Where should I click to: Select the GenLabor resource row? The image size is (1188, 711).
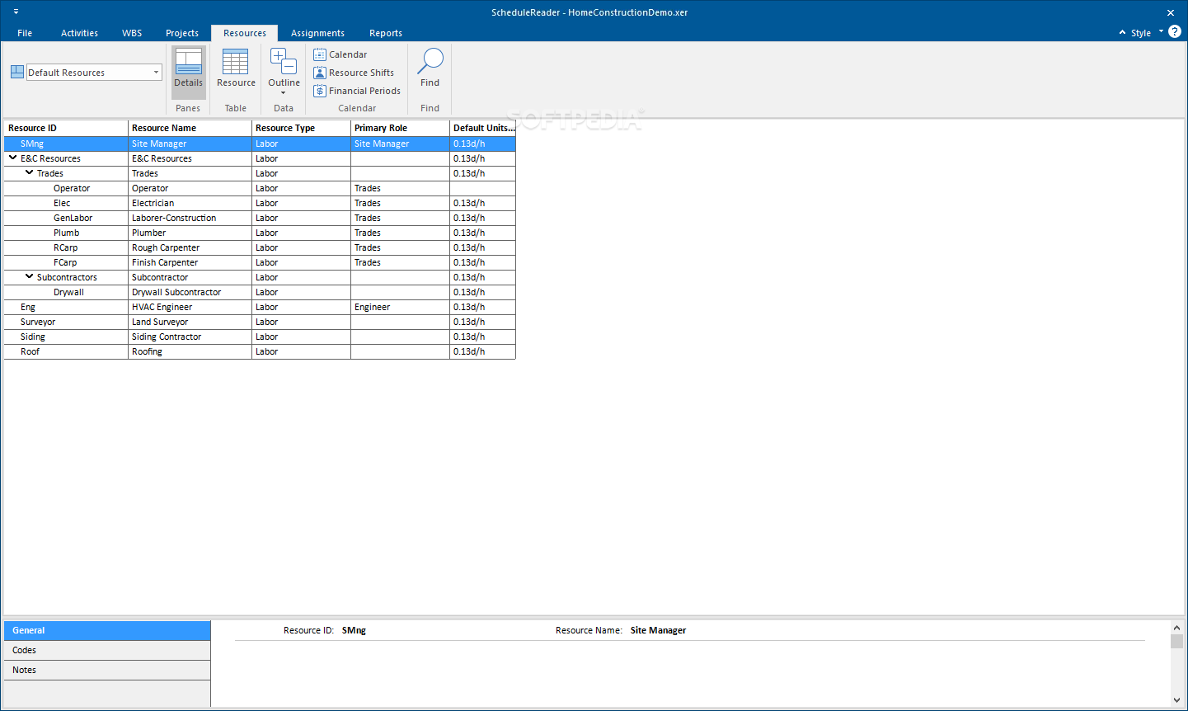tap(260, 218)
